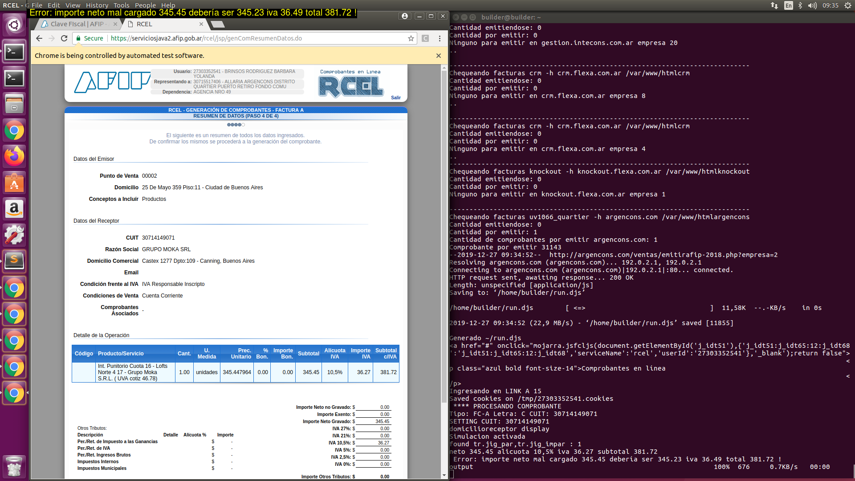Open Sublime Text from dock
This screenshot has width=855, height=481.
tap(14, 262)
